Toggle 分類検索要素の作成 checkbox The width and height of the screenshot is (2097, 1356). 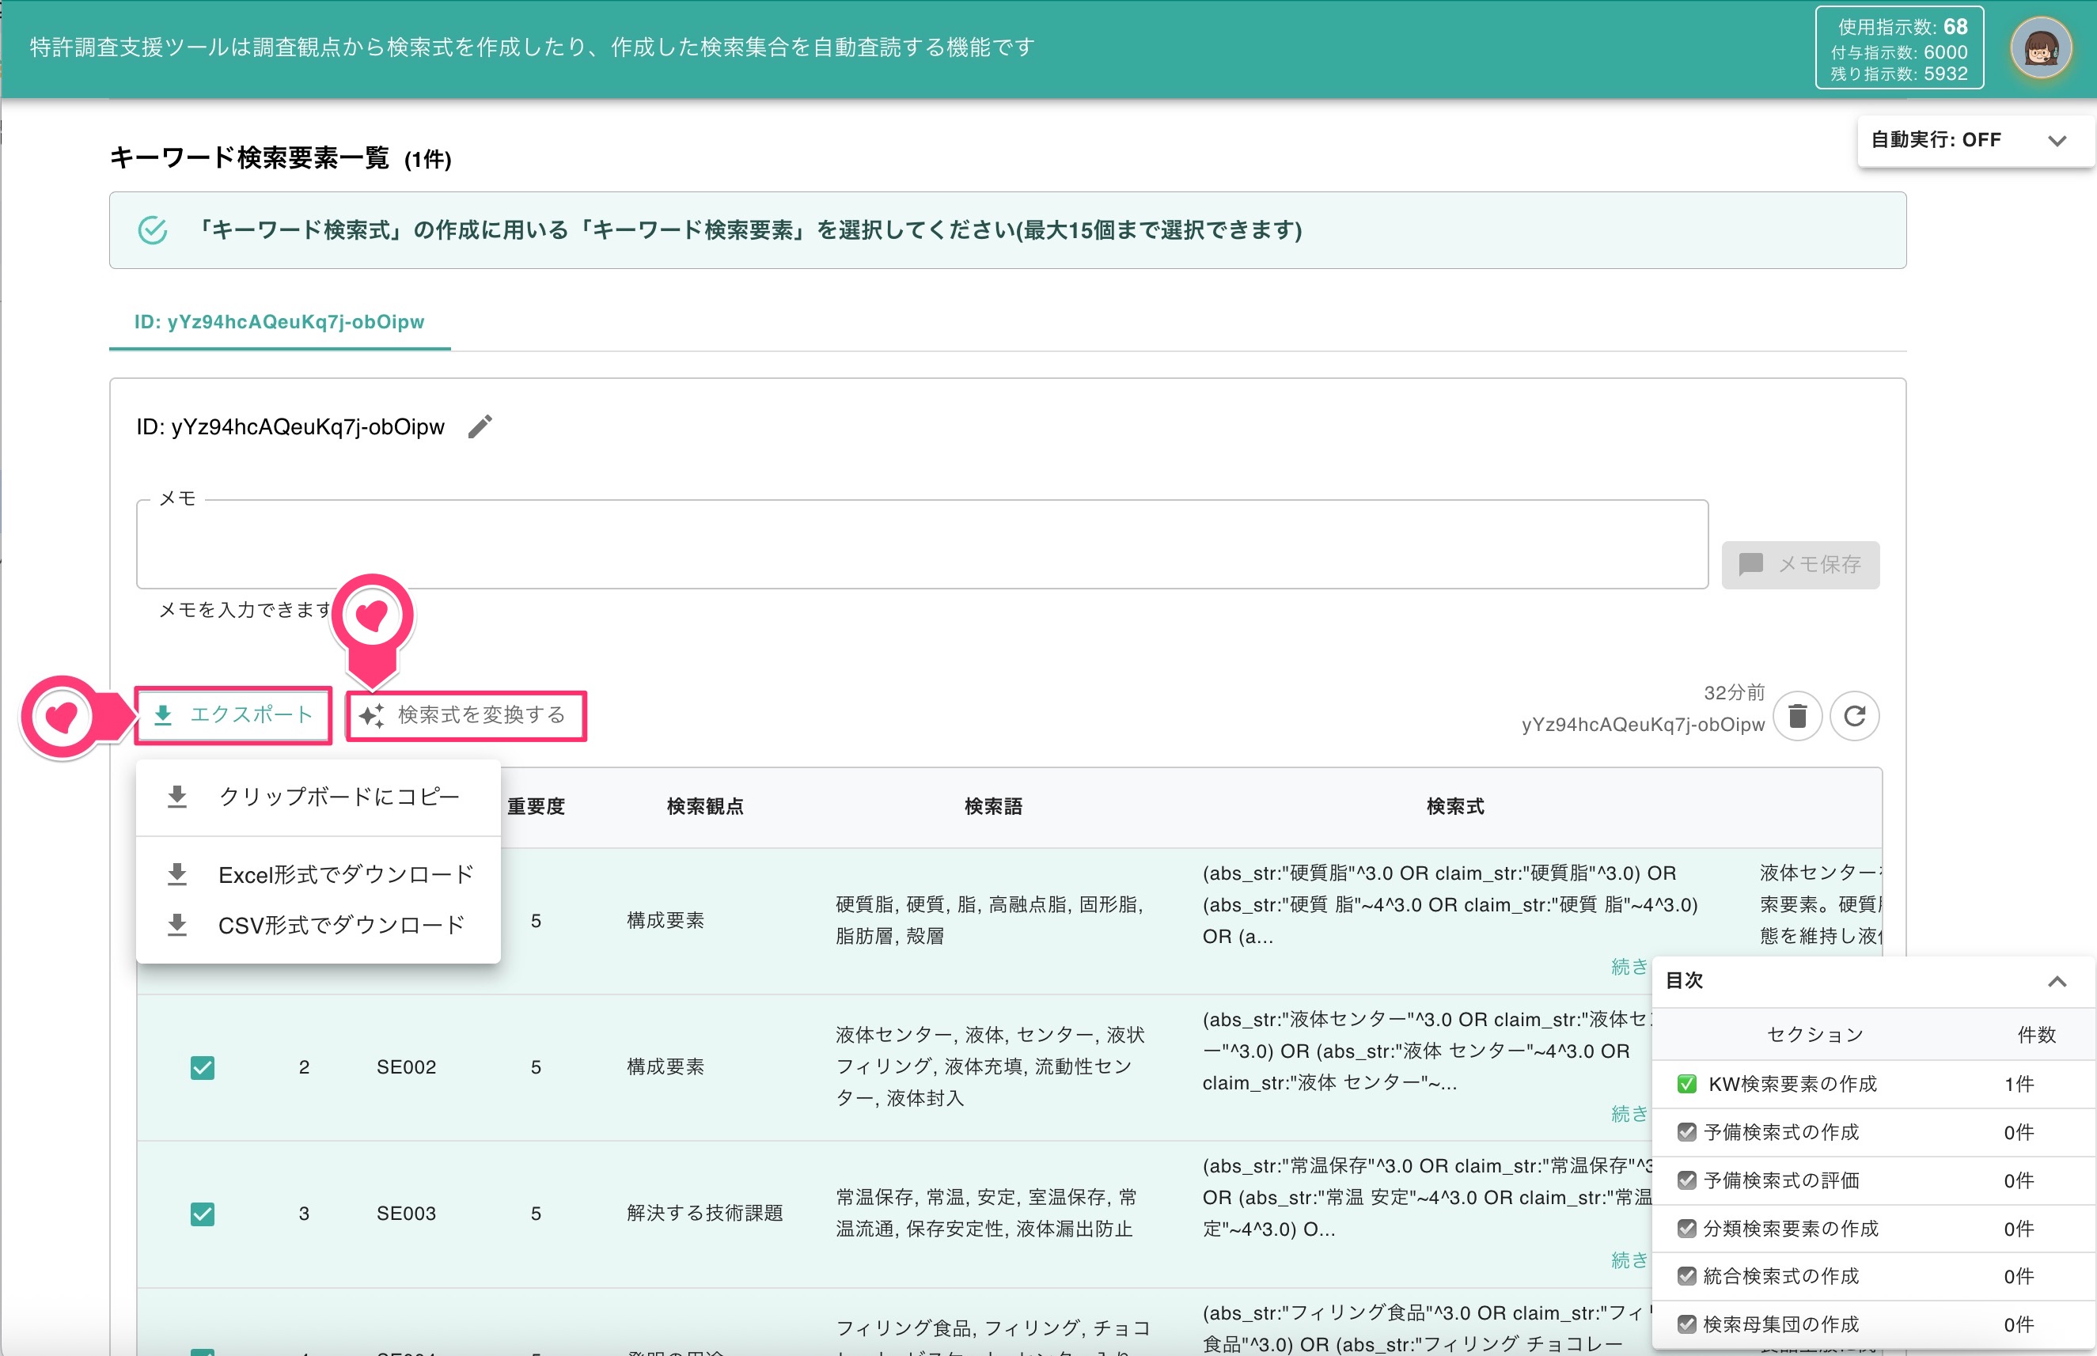tap(1686, 1229)
